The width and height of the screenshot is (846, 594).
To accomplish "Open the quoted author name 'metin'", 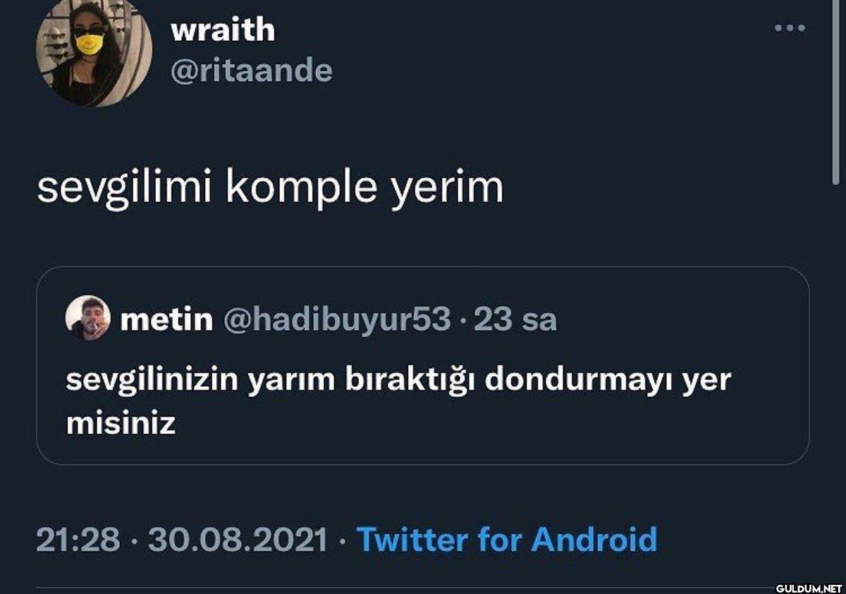I will pos(166,320).
